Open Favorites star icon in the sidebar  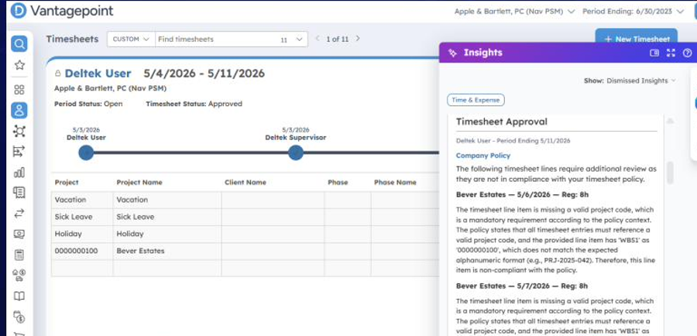click(19, 65)
